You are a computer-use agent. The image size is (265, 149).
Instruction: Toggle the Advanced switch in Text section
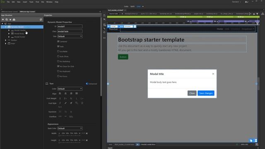pyautogui.click(x=87, y=84)
